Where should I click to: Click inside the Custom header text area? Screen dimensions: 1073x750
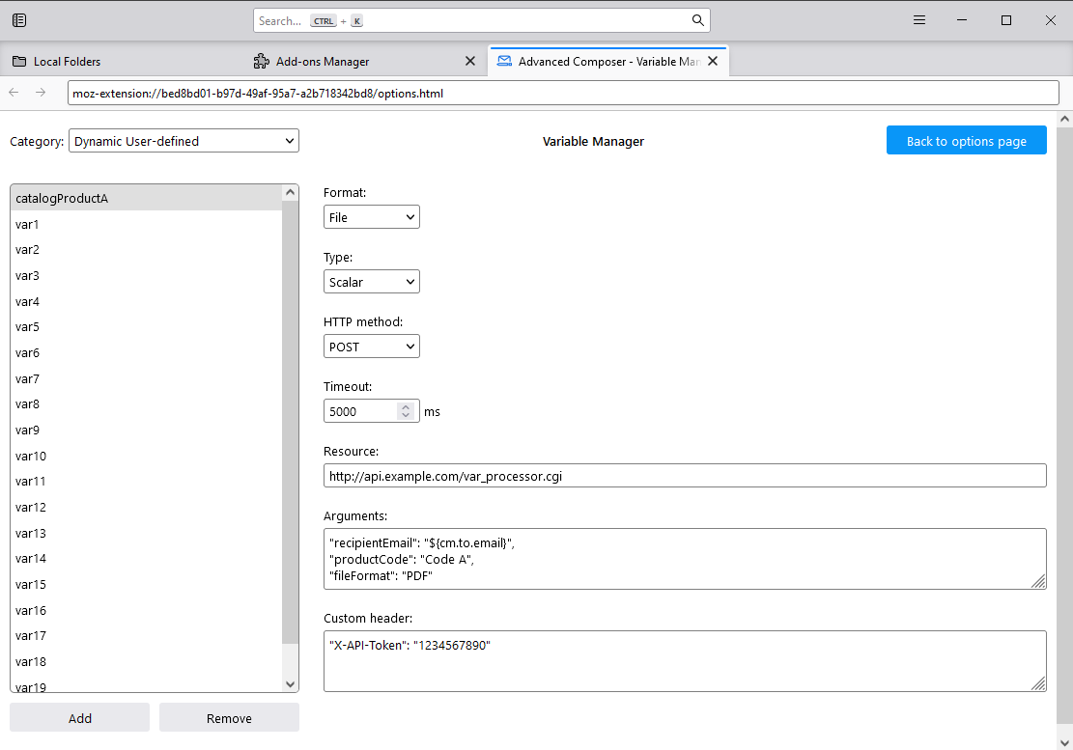[685, 661]
